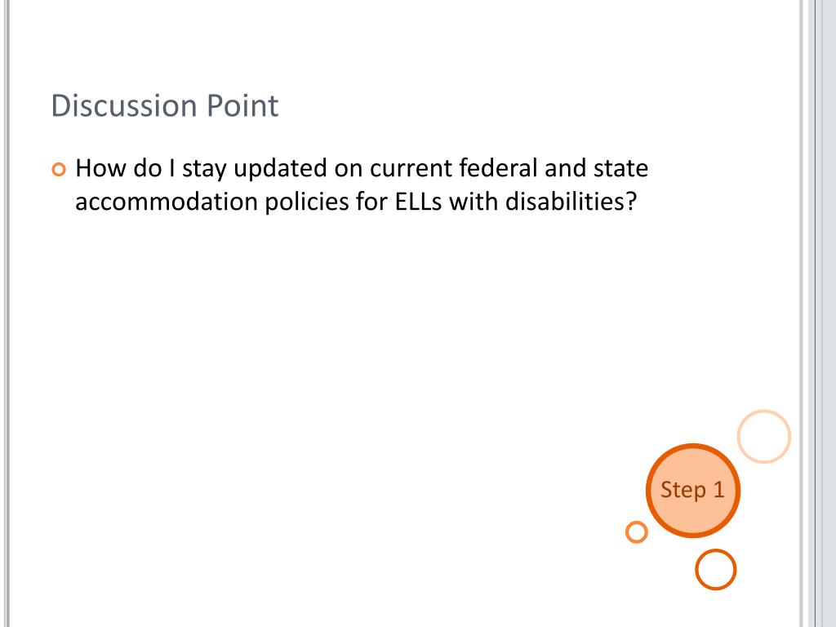Click the word Point in the title

pyautogui.click(x=242, y=105)
